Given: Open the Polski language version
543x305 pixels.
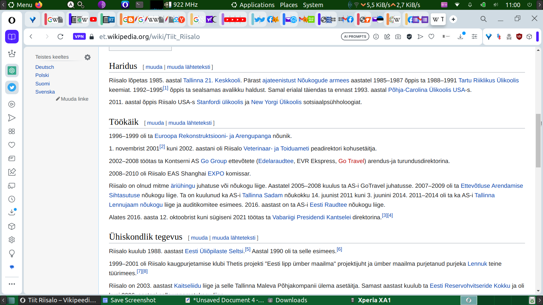Looking at the screenshot, I should point(42,75).
